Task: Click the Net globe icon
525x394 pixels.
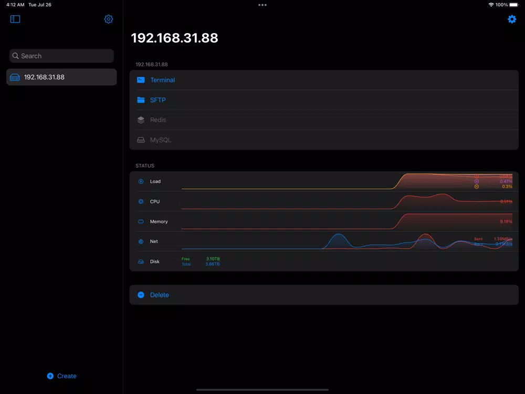Action: 141,242
